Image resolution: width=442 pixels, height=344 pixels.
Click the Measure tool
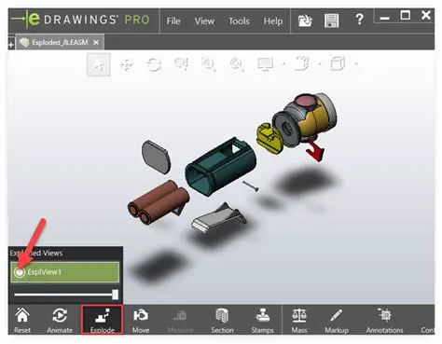[x=180, y=321]
